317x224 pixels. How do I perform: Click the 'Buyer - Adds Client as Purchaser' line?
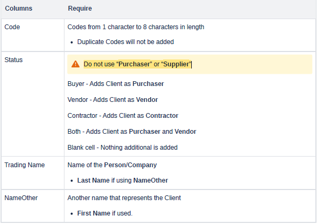[116, 84]
